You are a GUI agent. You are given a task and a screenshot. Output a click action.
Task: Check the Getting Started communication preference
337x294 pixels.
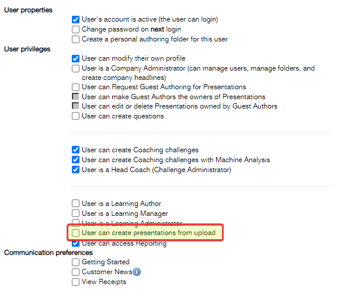coord(75,262)
